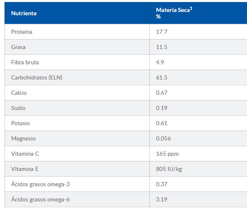This screenshot has width=247, height=208.
Task: Click the 17.7 protein value
Action: (162, 32)
